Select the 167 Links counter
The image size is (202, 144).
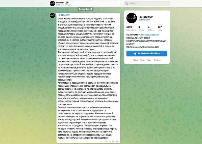click(x=160, y=28)
